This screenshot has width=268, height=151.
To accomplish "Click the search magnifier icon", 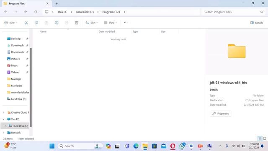I will (261, 12).
